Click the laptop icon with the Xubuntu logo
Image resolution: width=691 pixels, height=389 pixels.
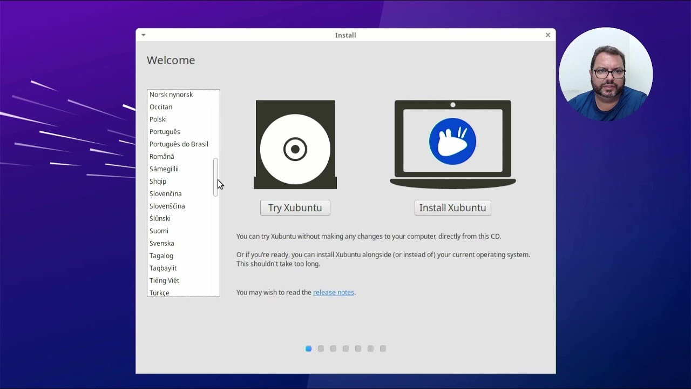pyautogui.click(x=453, y=144)
